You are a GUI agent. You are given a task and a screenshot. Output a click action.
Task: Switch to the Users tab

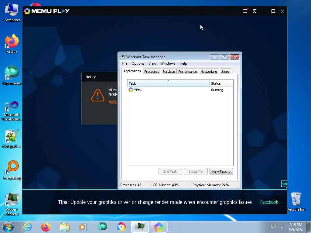(x=225, y=72)
